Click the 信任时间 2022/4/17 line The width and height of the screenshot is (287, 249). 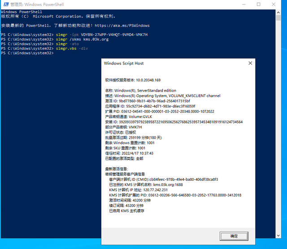coord(129,153)
